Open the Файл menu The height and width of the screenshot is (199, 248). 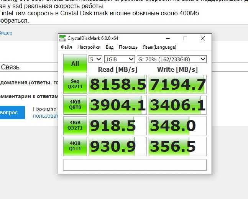[x=66, y=47]
